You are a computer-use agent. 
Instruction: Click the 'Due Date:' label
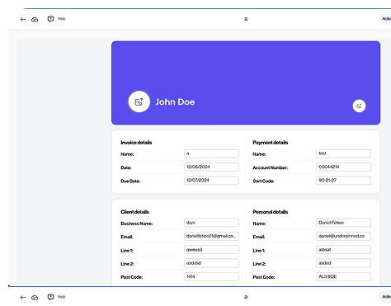tap(130, 181)
